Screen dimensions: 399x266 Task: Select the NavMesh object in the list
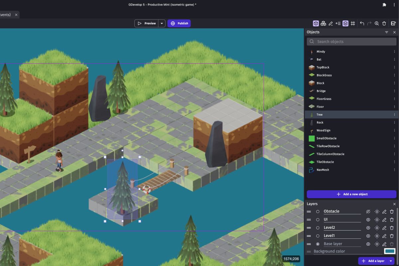pyautogui.click(x=323, y=170)
